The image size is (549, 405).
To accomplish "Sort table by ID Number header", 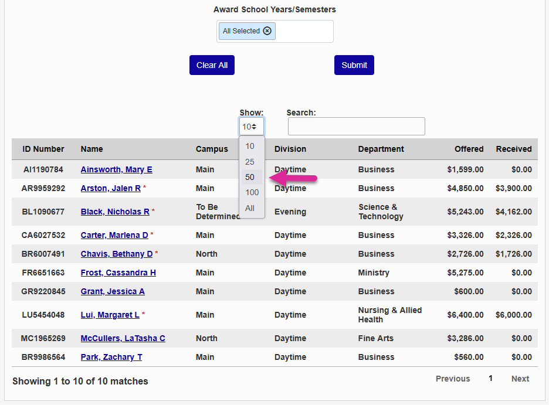I will point(43,149).
